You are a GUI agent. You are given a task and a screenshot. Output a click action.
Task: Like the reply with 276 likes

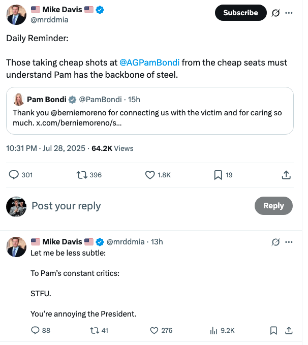coord(155,330)
